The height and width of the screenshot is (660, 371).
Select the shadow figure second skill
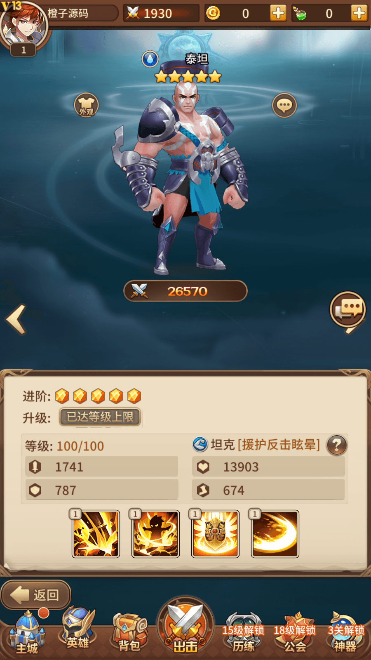155,534
